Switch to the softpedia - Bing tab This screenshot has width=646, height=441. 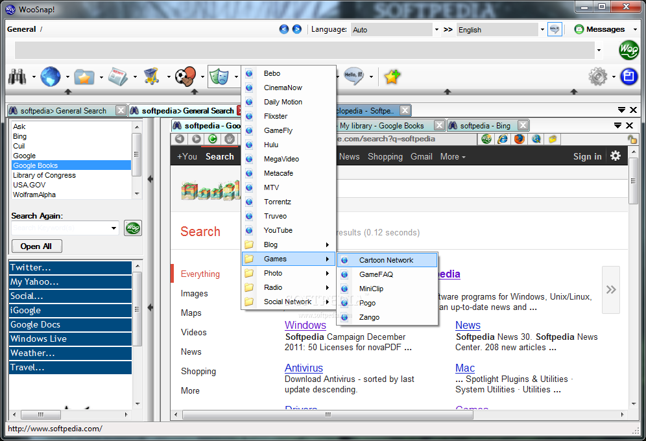485,126
